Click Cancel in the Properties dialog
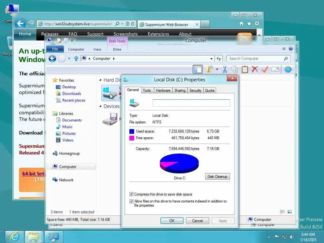 point(197,221)
